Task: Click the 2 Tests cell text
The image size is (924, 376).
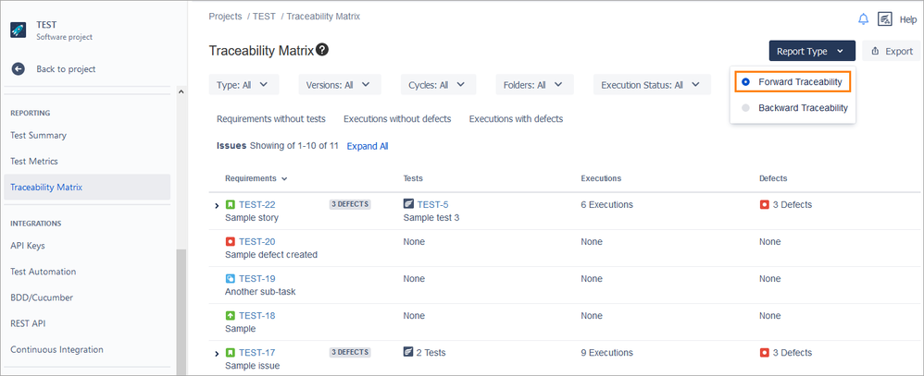Action: point(431,353)
